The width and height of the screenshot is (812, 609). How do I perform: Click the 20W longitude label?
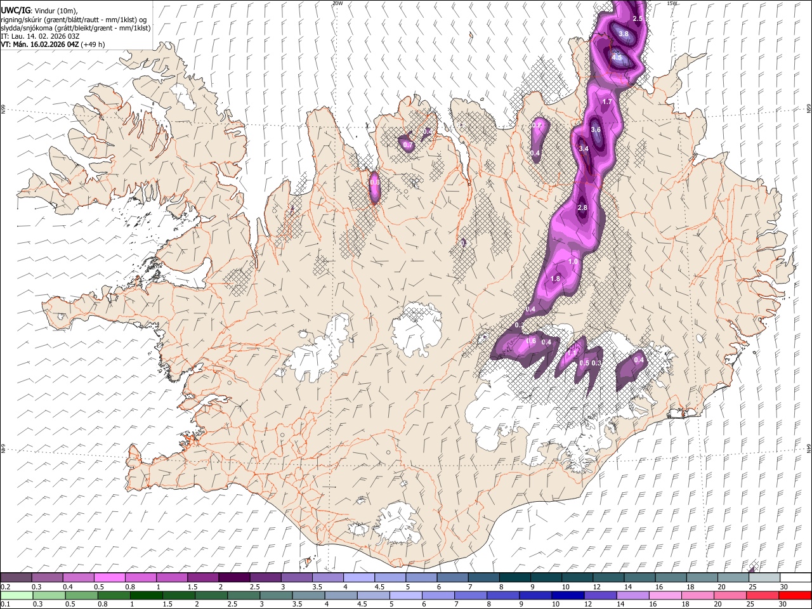[x=337, y=3]
